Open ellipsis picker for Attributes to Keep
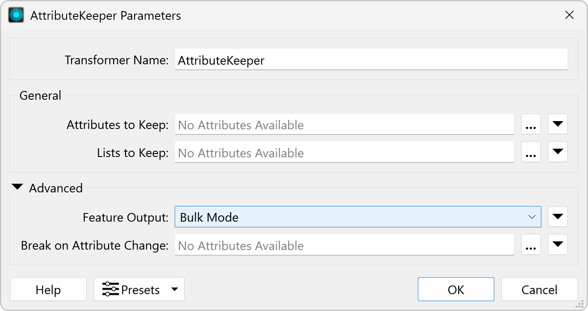 [531, 124]
